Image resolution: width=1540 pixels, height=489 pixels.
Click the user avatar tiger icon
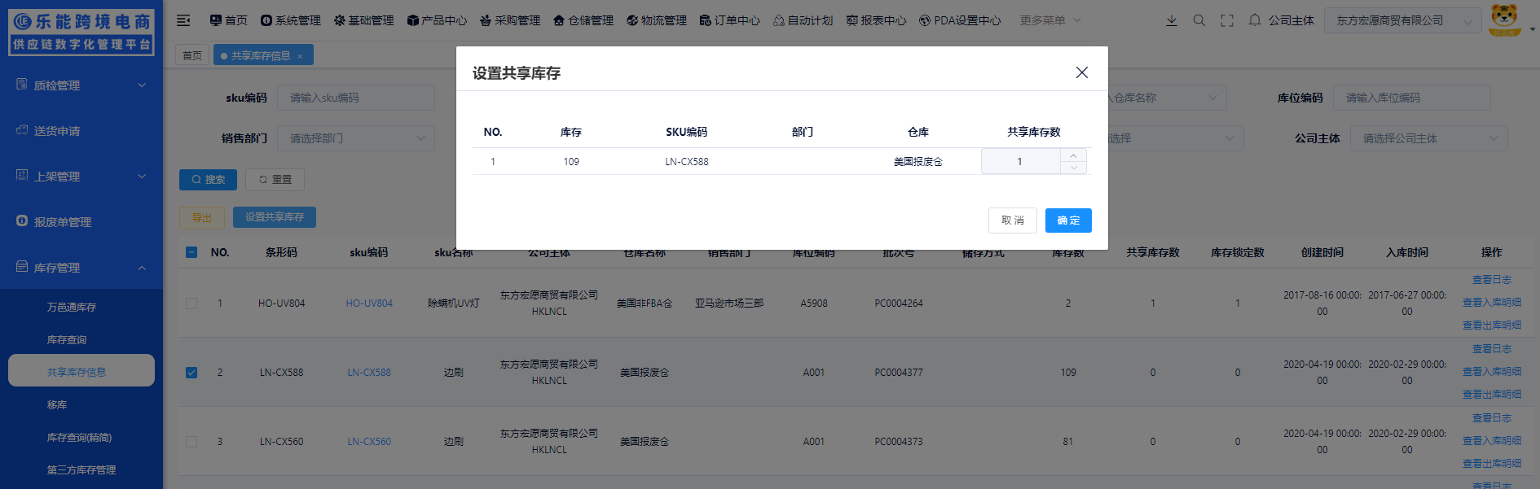[x=1504, y=20]
